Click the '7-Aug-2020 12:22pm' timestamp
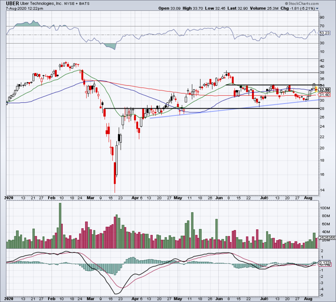This screenshot has height=302, width=336. pyautogui.click(x=25, y=8)
